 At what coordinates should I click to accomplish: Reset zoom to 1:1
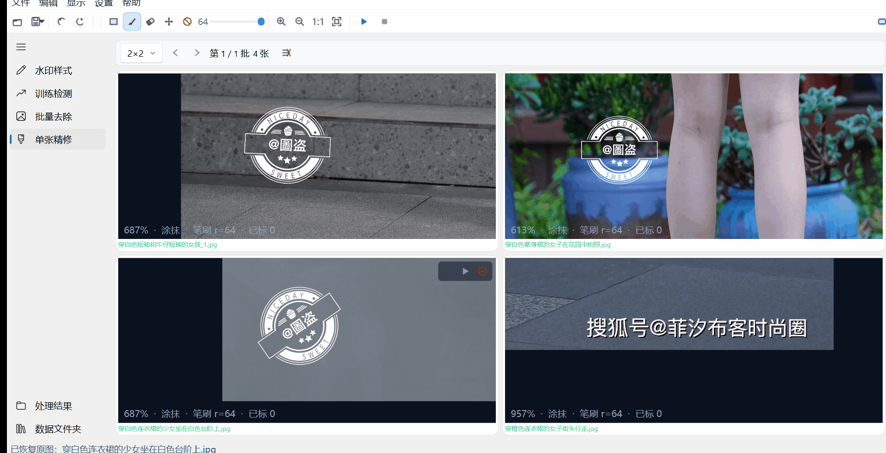point(318,22)
